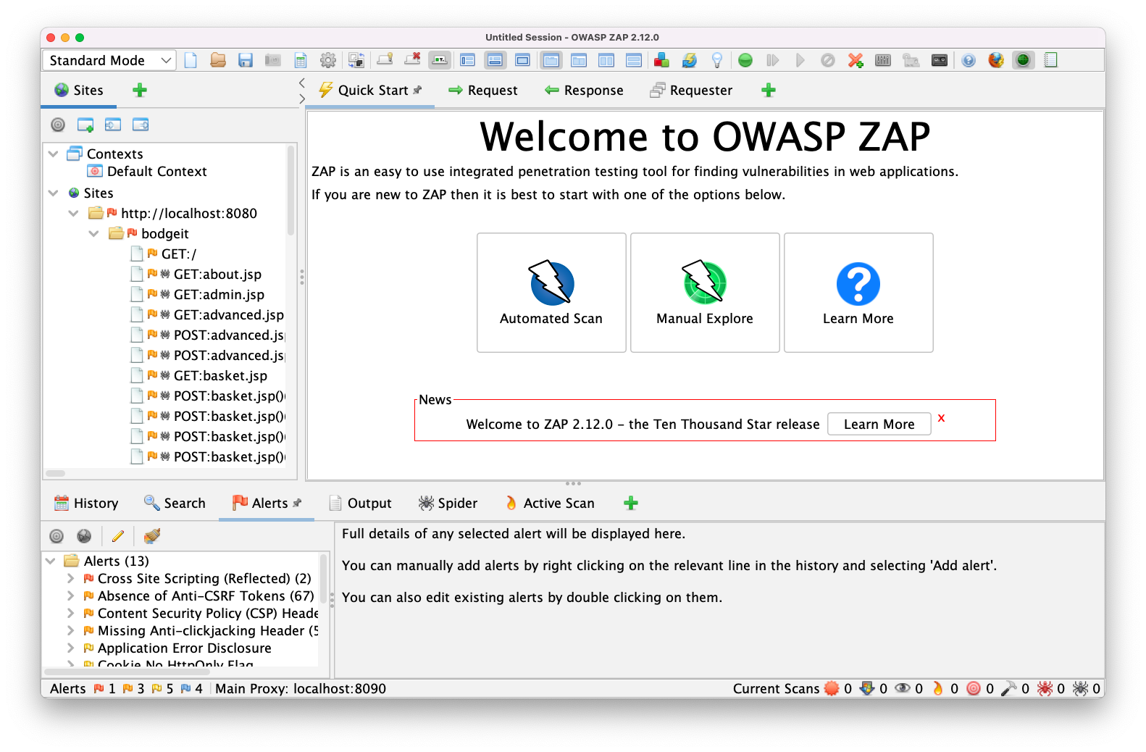Select GET:admin.jsp in the Sites tree
The width and height of the screenshot is (1146, 752).
(x=219, y=294)
